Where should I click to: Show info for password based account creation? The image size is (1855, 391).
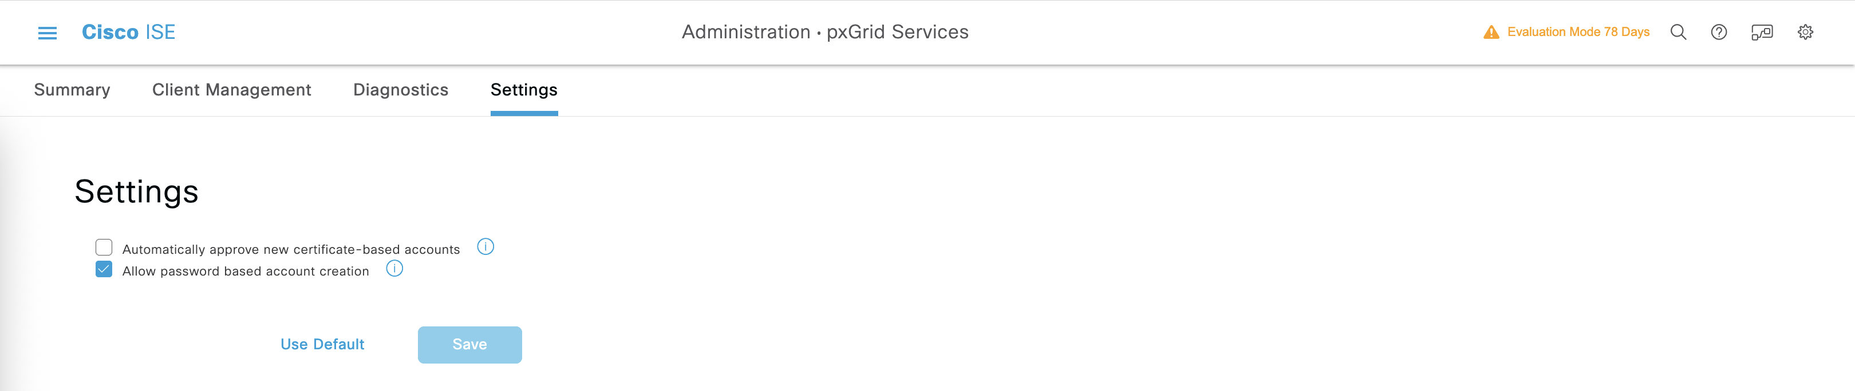pyautogui.click(x=394, y=269)
